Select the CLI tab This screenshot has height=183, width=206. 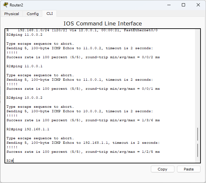(50, 14)
